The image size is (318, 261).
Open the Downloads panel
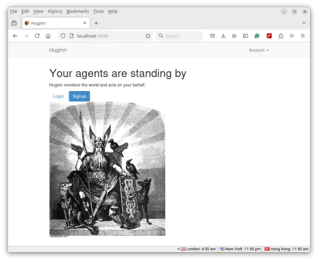click(223, 36)
